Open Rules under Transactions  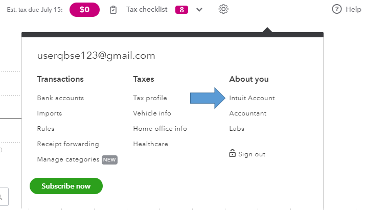[45, 129]
